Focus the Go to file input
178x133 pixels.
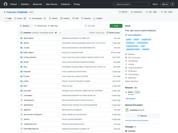pyautogui.click(x=96, y=26)
